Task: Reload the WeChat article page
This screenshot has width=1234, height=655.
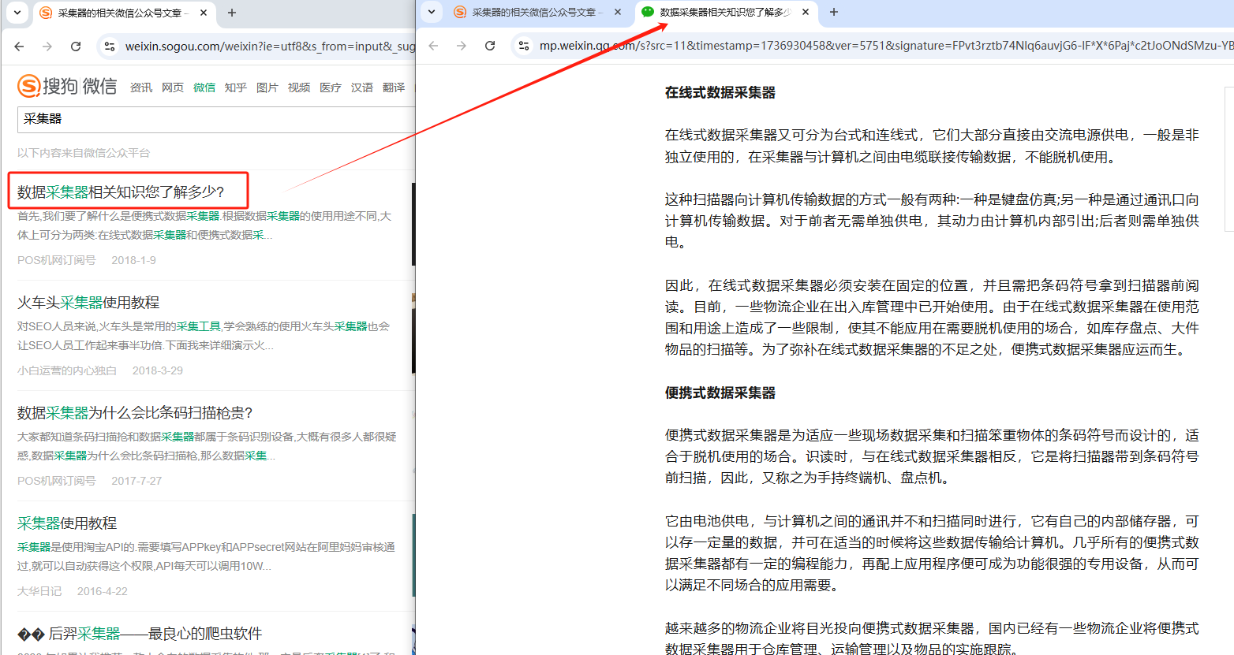Action: (490, 46)
